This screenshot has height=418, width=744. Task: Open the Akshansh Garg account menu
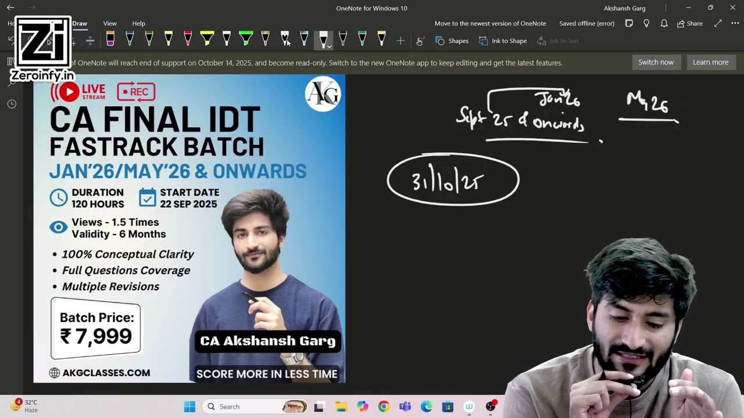point(624,8)
